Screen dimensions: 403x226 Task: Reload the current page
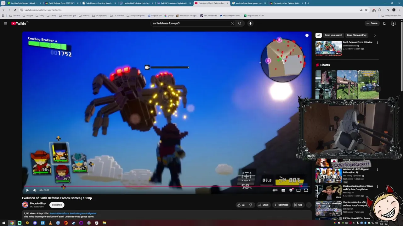point(14,10)
